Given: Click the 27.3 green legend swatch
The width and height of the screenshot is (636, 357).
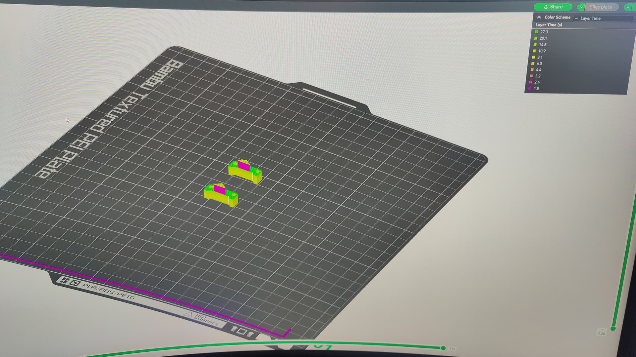Looking at the screenshot, I should point(536,32).
